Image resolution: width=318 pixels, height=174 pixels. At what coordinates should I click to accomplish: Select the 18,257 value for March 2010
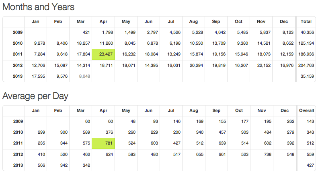point(82,43)
